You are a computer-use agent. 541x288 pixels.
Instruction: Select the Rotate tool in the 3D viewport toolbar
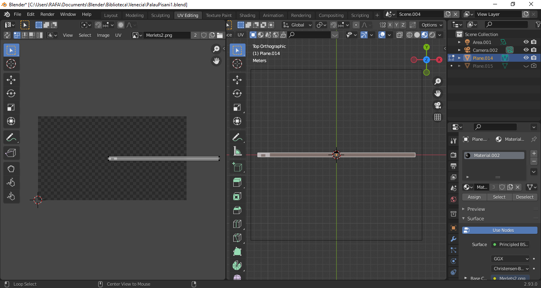pyautogui.click(x=237, y=93)
